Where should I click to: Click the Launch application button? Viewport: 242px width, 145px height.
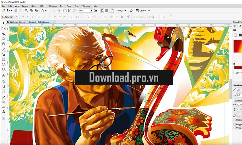[141, 11]
